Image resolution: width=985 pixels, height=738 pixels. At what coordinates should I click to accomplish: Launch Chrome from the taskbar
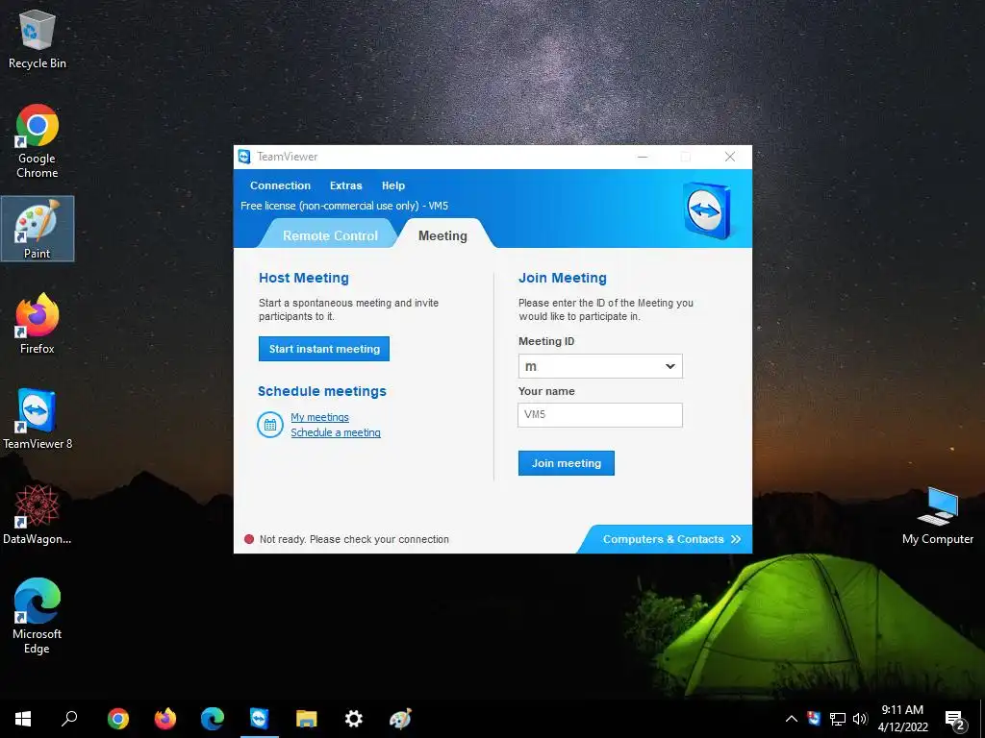coord(117,719)
